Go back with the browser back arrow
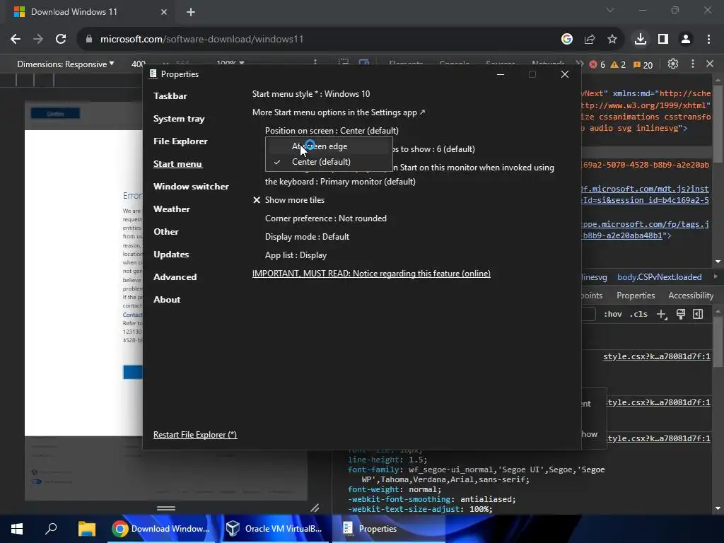Viewport: 724px width, 543px height. [x=16, y=40]
